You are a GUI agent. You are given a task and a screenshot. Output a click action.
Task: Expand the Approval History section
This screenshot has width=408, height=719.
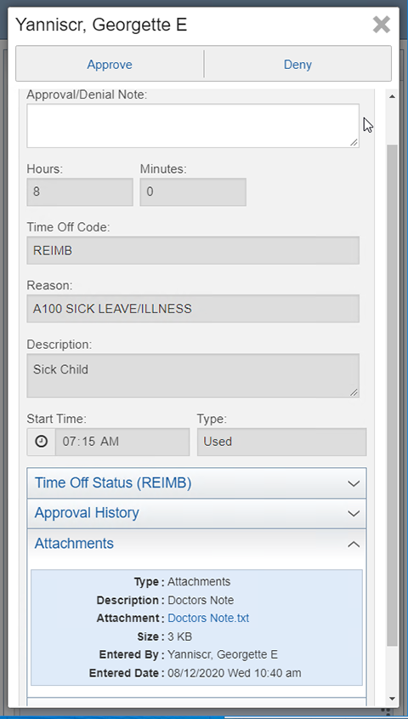(196, 513)
